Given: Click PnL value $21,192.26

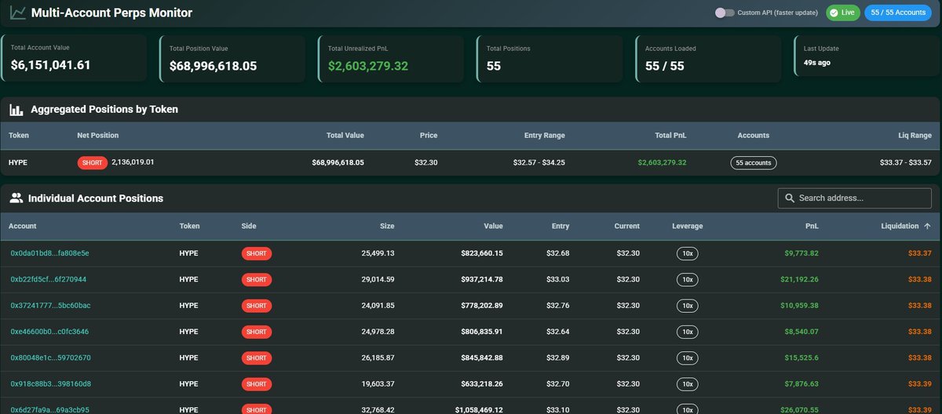Looking at the screenshot, I should click(x=799, y=279).
